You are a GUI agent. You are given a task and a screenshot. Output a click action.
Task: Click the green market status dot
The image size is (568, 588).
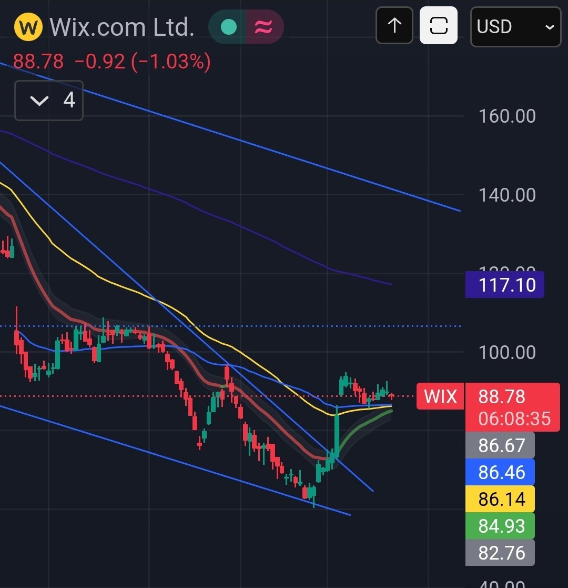(229, 27)
